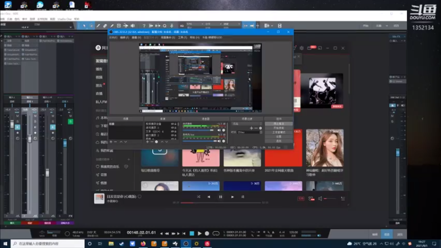Move source up arrow in OBS sources panel
The width and height of the screenshot is (441, 248).
(x=162, y=142)
